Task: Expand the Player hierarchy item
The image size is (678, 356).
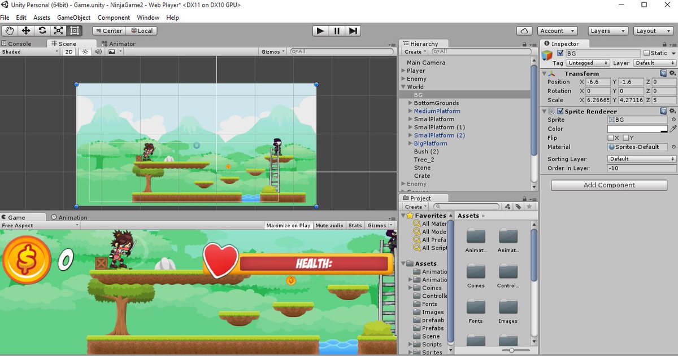Action: (x=403, y=71)
